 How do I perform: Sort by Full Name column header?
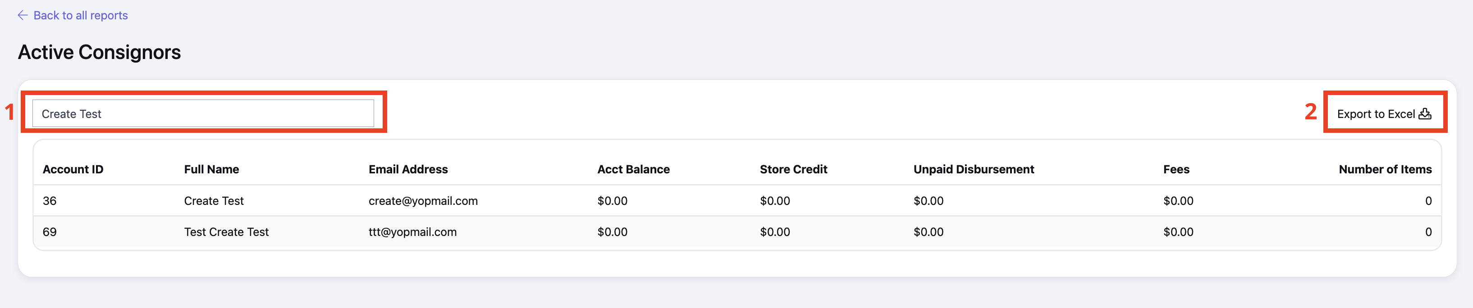point(211,169)
